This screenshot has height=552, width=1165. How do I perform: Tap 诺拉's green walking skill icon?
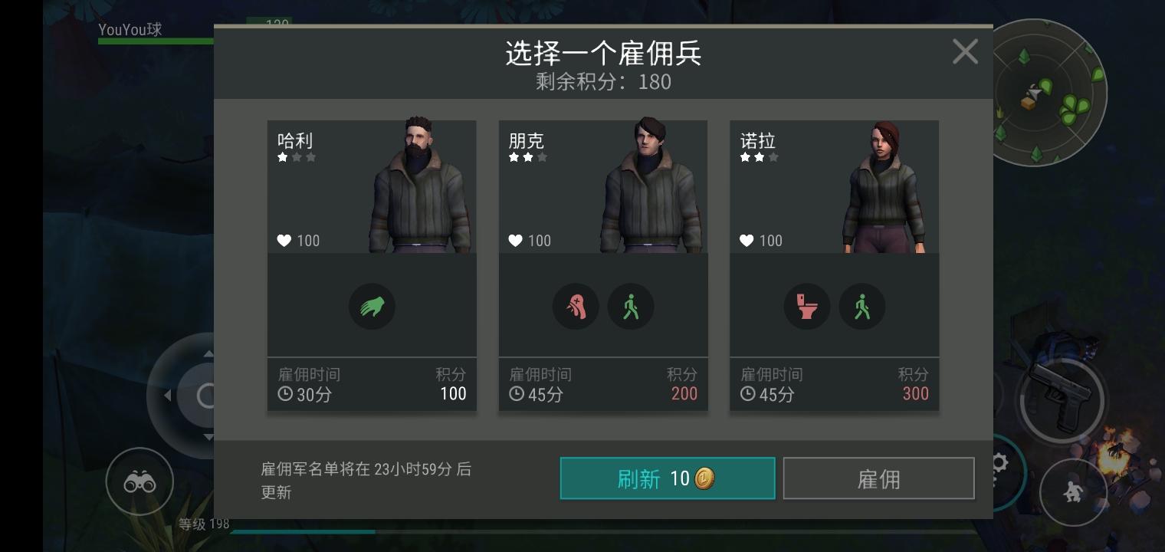coord(862,307)
